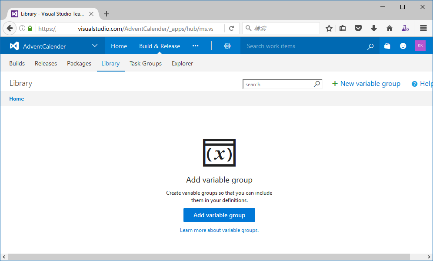Click the green padlock security icon

point(30,28)
